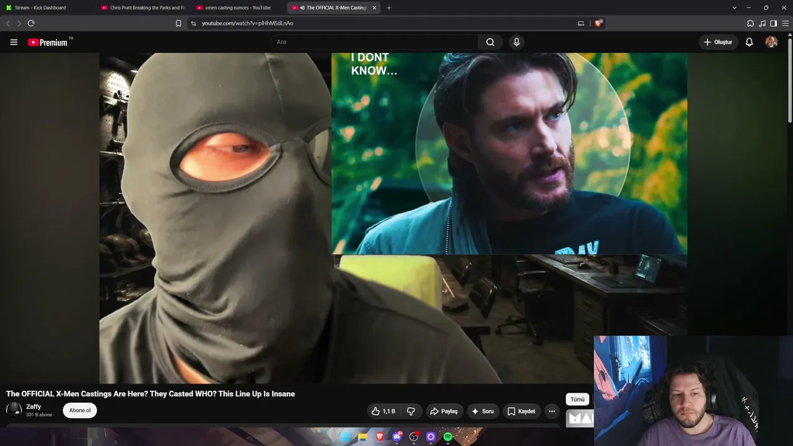This screenshot has width=793, height=446.
Task: Click the YouTube search input field
Action: [374, 42]
